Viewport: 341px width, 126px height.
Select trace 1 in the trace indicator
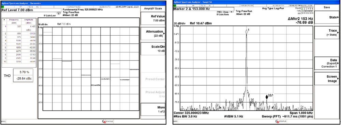pos(302,8)
